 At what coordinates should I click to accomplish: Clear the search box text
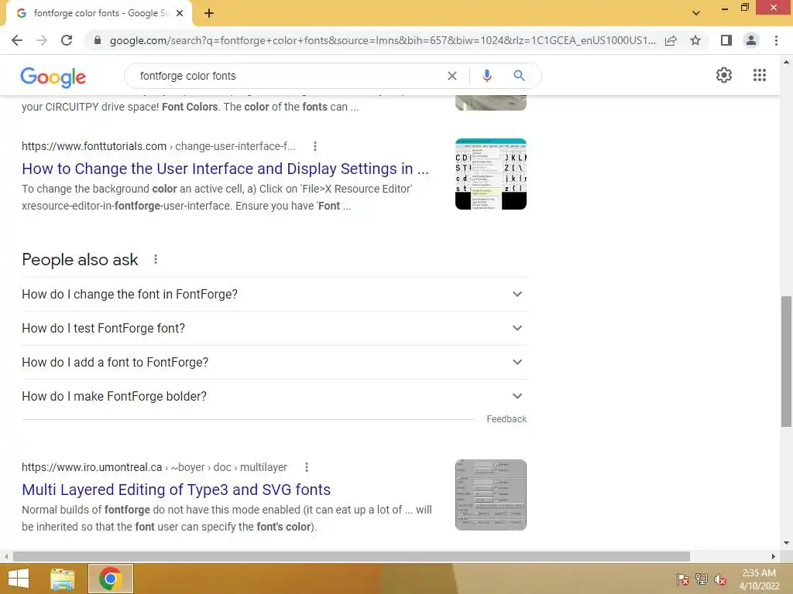[x=452, y=76]
